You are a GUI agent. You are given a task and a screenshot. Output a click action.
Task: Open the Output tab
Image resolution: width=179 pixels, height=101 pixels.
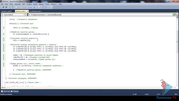tap(16, 91)
